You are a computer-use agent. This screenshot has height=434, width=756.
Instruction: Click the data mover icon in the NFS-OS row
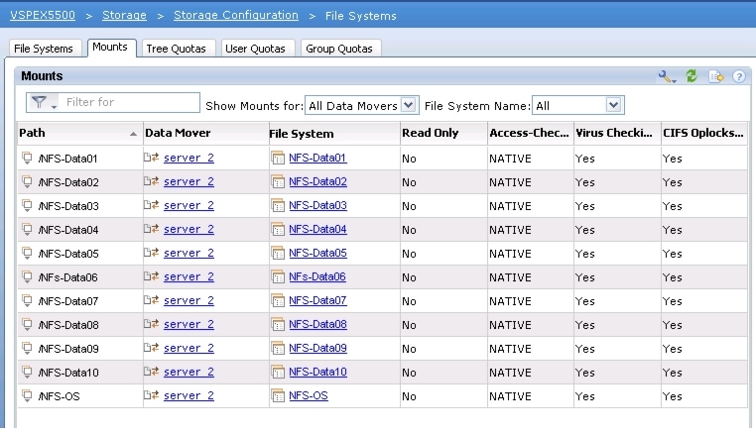(x=152, y=396)
